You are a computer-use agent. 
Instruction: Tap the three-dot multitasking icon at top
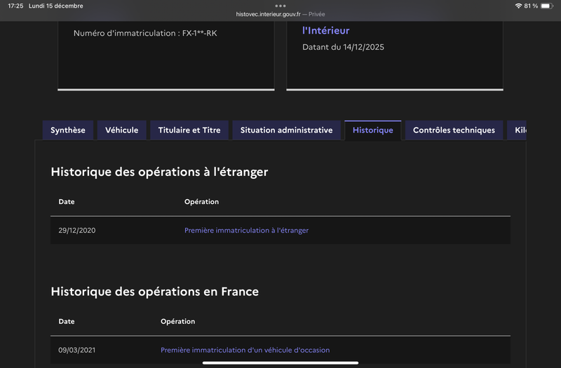click(280, 6)
